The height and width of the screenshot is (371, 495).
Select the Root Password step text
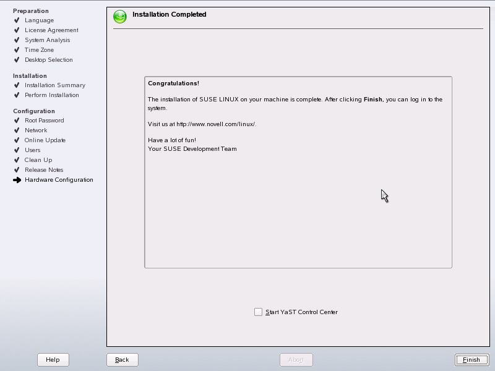pos(44,120)
